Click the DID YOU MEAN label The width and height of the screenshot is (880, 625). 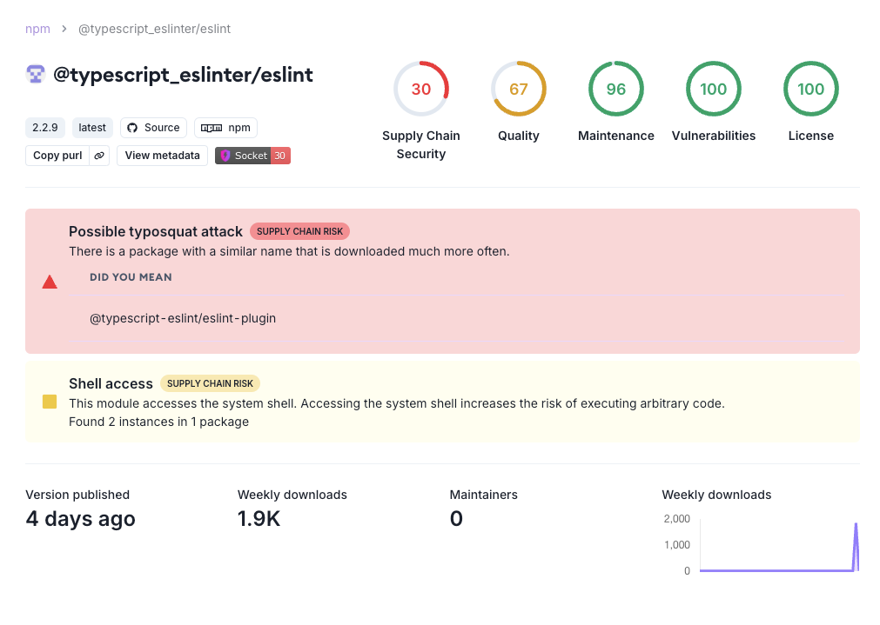tap(131, 277)
